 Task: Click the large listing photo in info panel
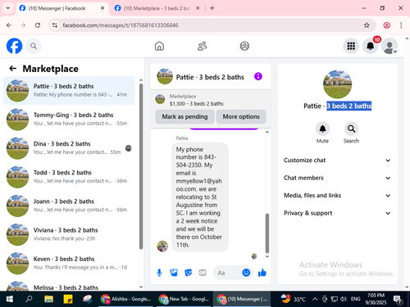point(337,84)
